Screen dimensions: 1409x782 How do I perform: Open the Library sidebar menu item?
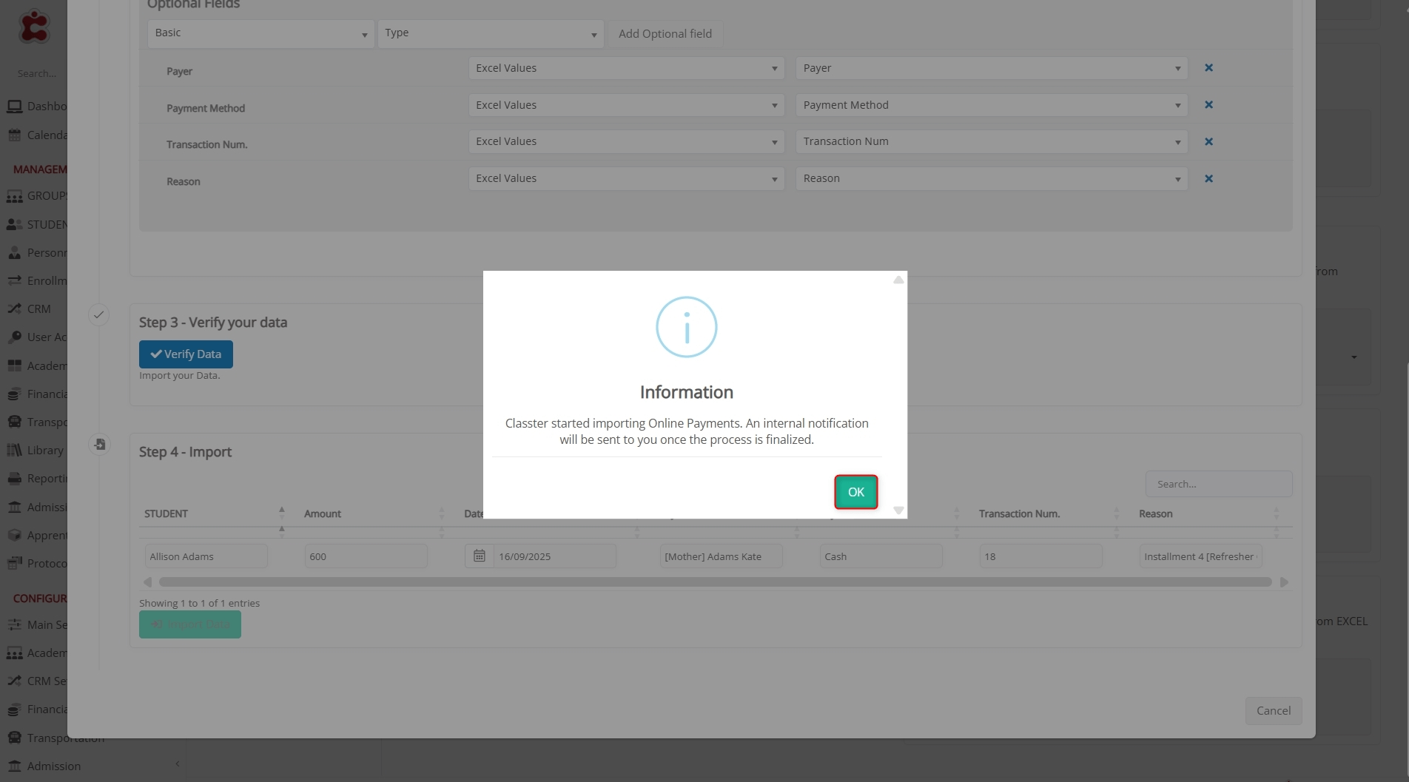pyautogui.click(x=44, y=451)
